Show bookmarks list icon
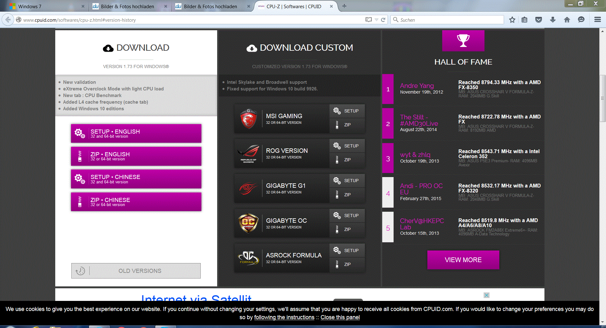Viewport: 606px width, 328px height. click(525, 20)
